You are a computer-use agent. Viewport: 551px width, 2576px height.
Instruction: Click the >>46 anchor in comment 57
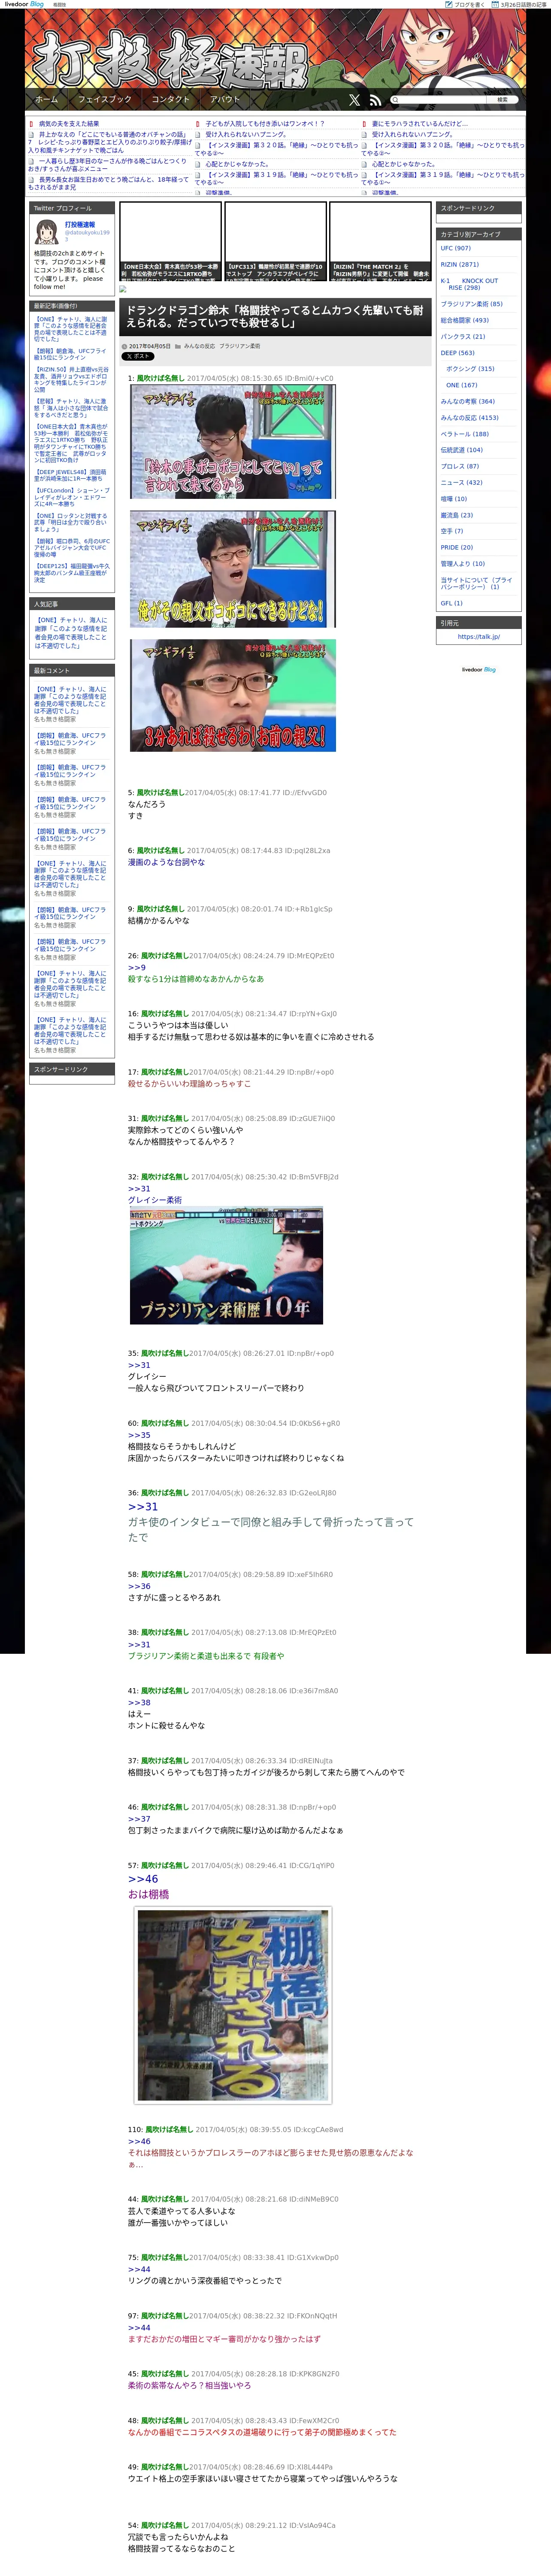point(142,1879)
